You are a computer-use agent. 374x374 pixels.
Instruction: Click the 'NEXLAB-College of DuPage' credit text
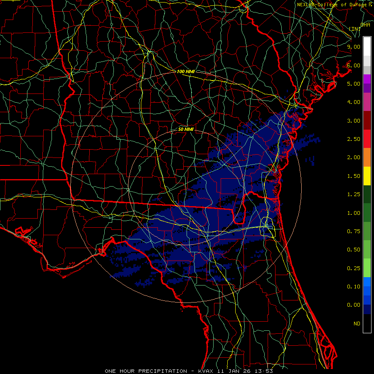coord(332,5)
